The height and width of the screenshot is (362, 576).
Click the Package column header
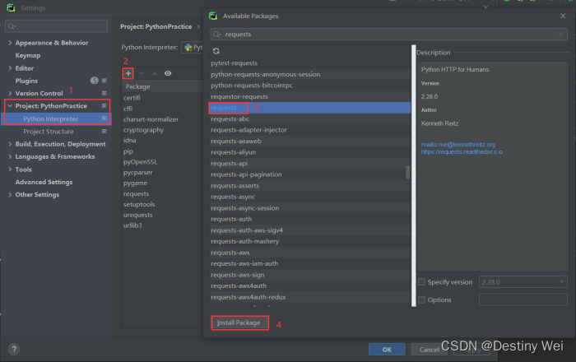pyautogui.click(x=162, y=86)
